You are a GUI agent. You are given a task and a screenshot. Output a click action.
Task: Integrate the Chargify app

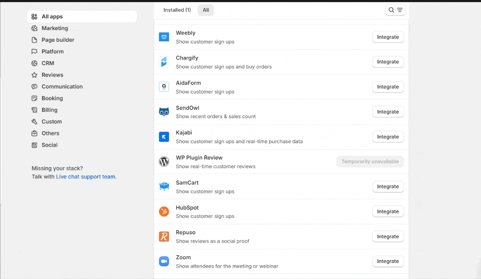coord(388,62)
